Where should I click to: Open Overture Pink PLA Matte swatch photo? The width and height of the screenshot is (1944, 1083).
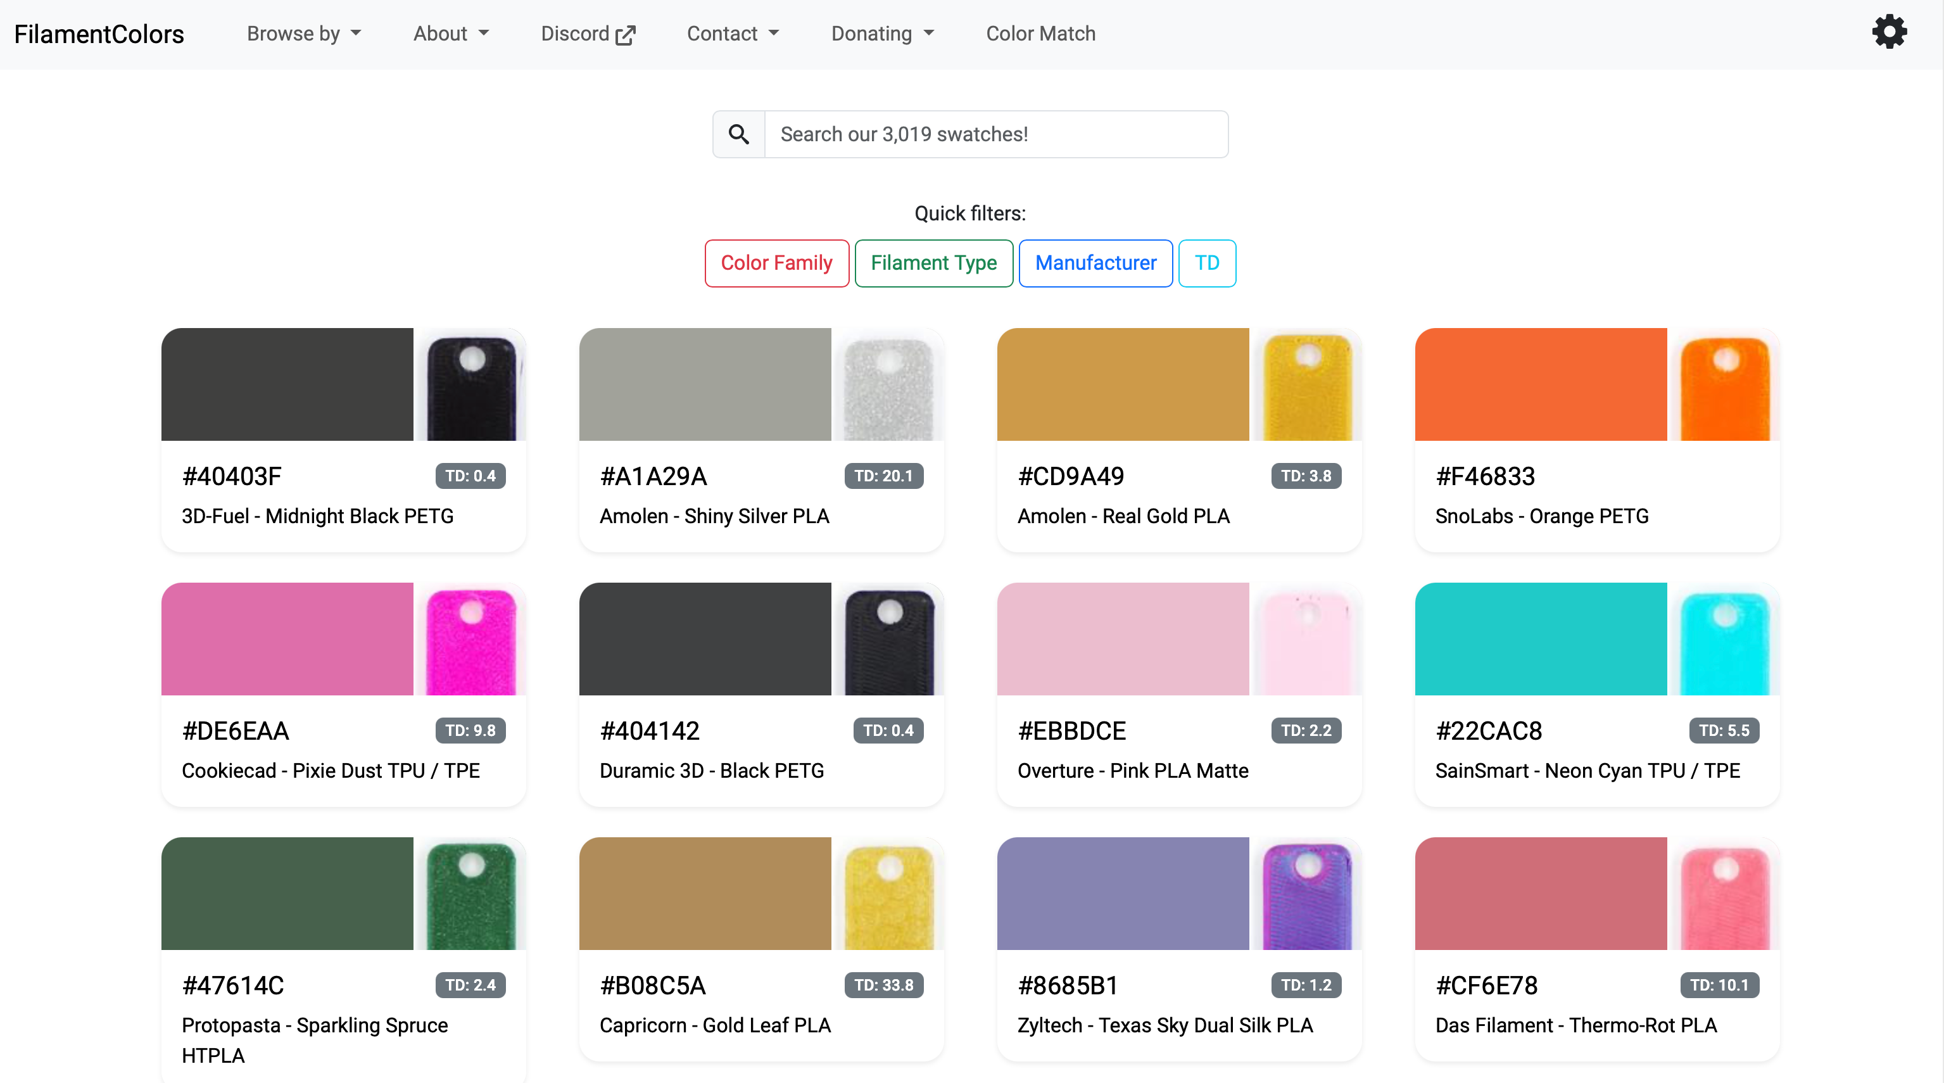[x=1306, y=638]
